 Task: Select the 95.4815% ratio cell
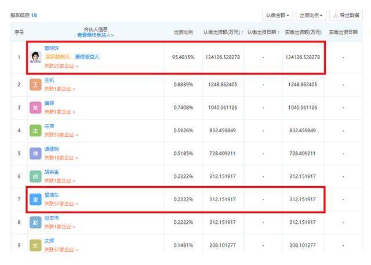pyautogui.click(x=183, y=57)
